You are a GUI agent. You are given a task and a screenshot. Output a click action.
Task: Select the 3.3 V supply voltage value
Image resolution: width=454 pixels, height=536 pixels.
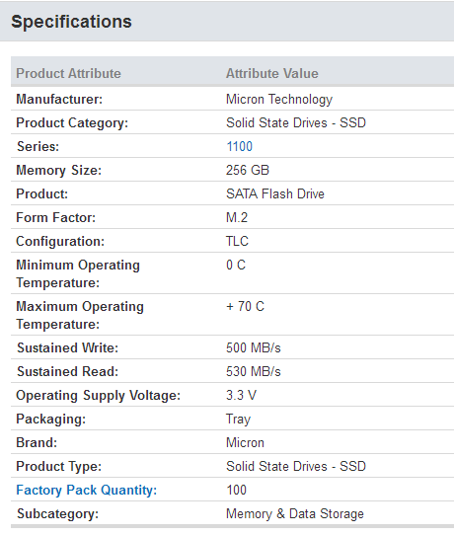(241, 396)
